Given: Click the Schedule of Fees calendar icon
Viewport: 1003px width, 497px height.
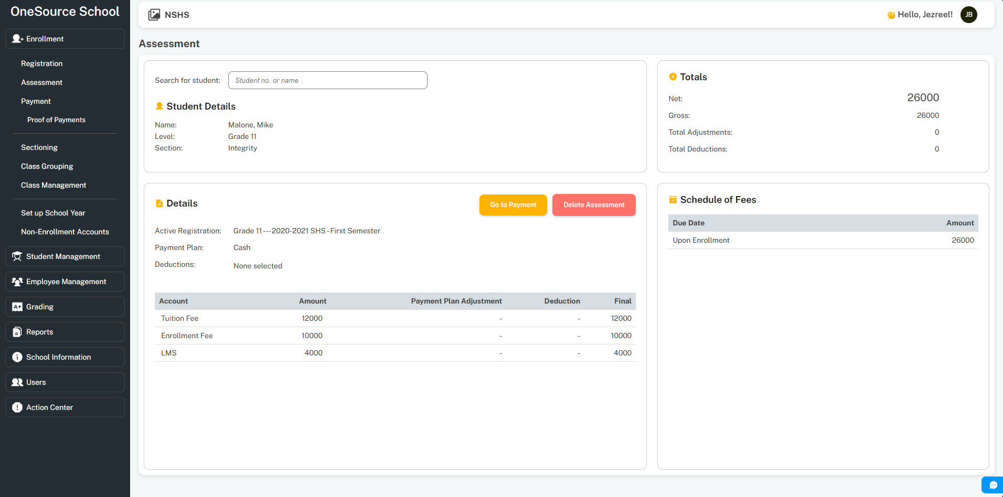Looking at the screenshot, I should (673, 200).
